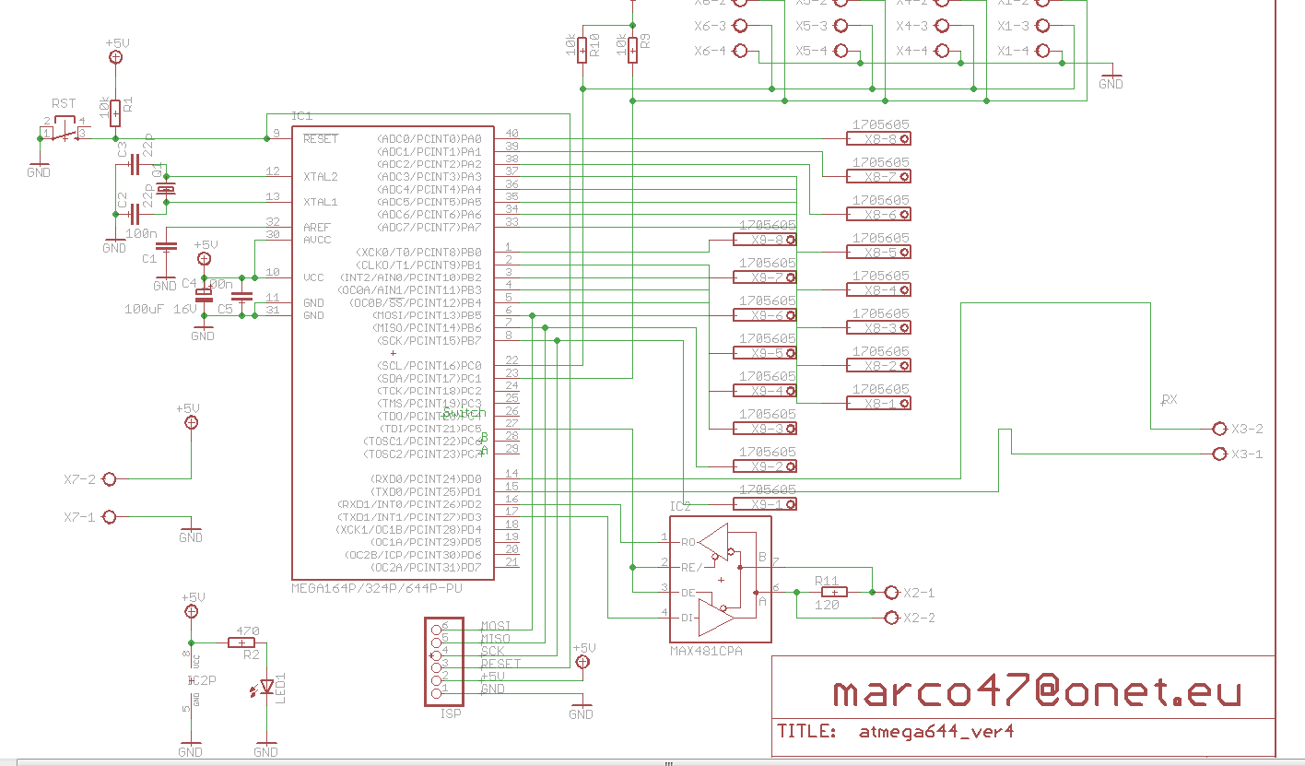Click the +5V supply symbol above R1
Screen dimensions: 1305x766
(x=114, y=55)
